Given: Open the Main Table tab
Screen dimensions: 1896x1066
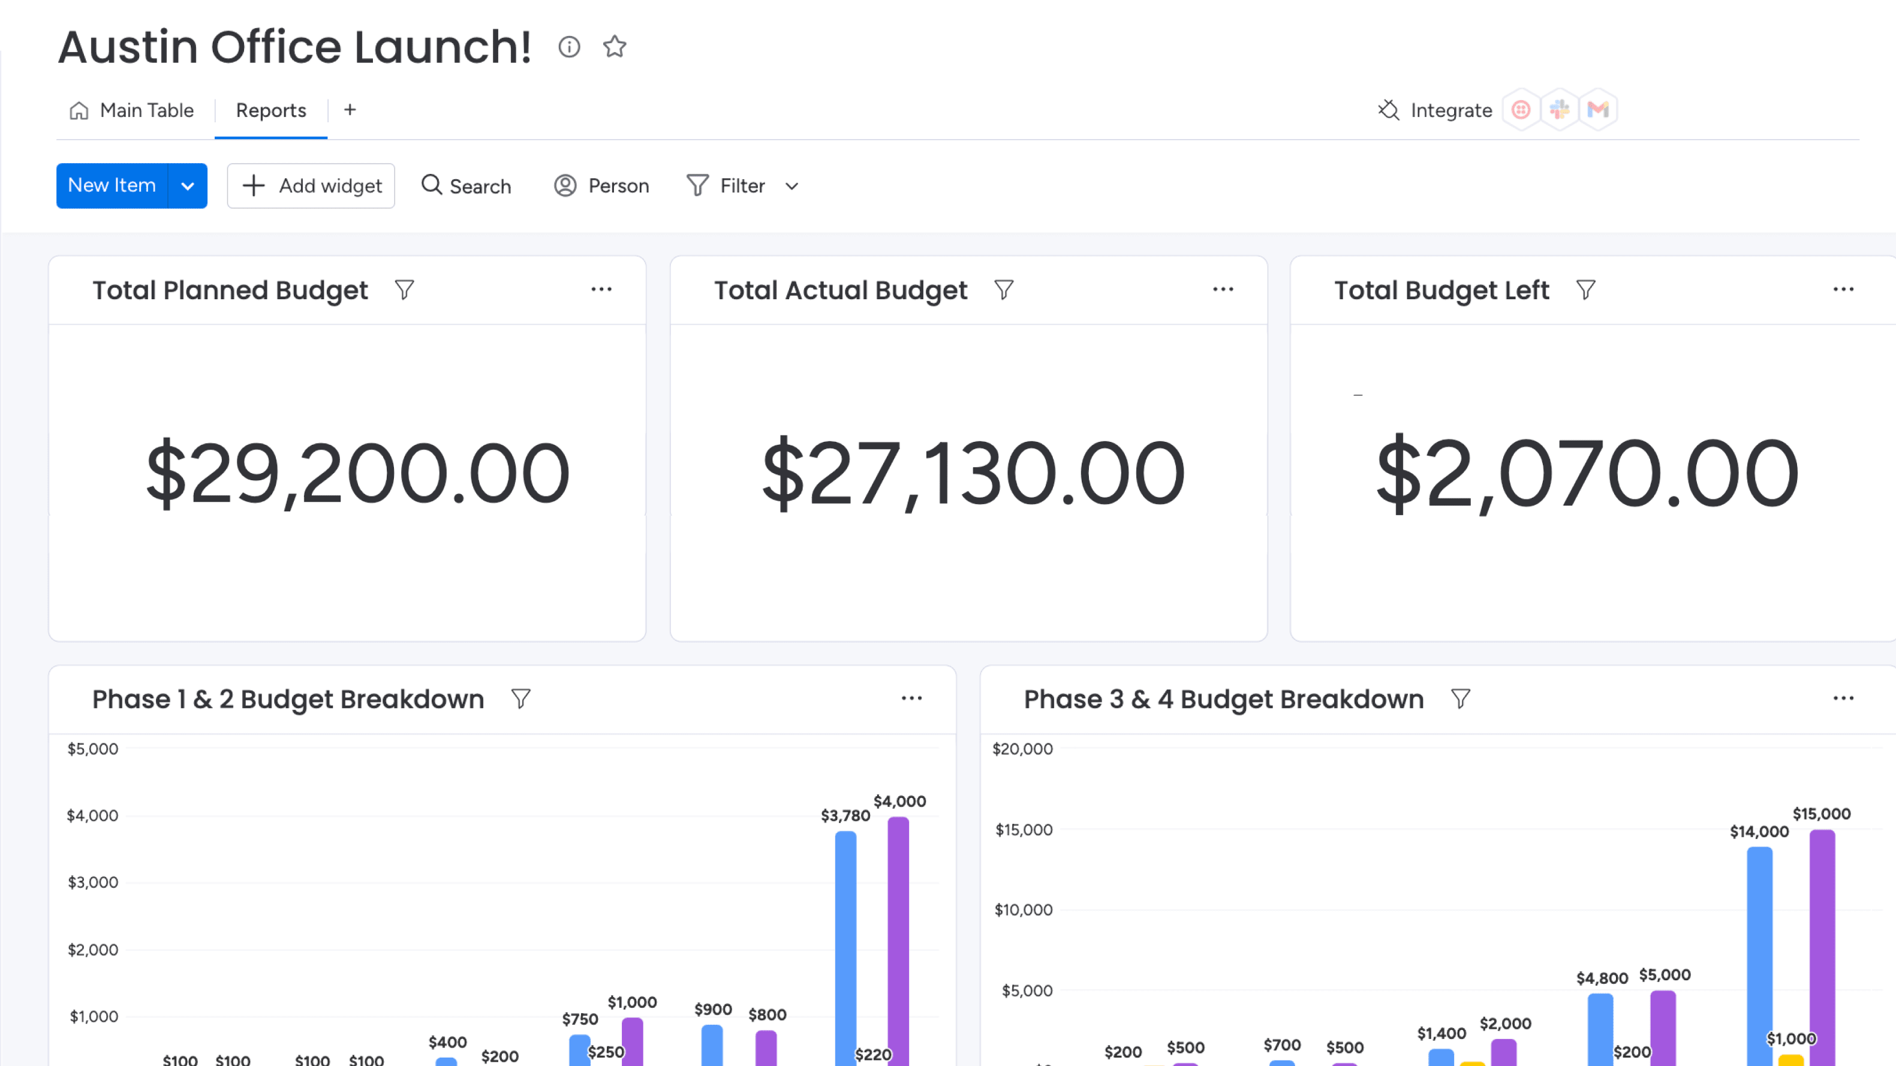Looking at the screenshot, I should (x=132, y=110).
